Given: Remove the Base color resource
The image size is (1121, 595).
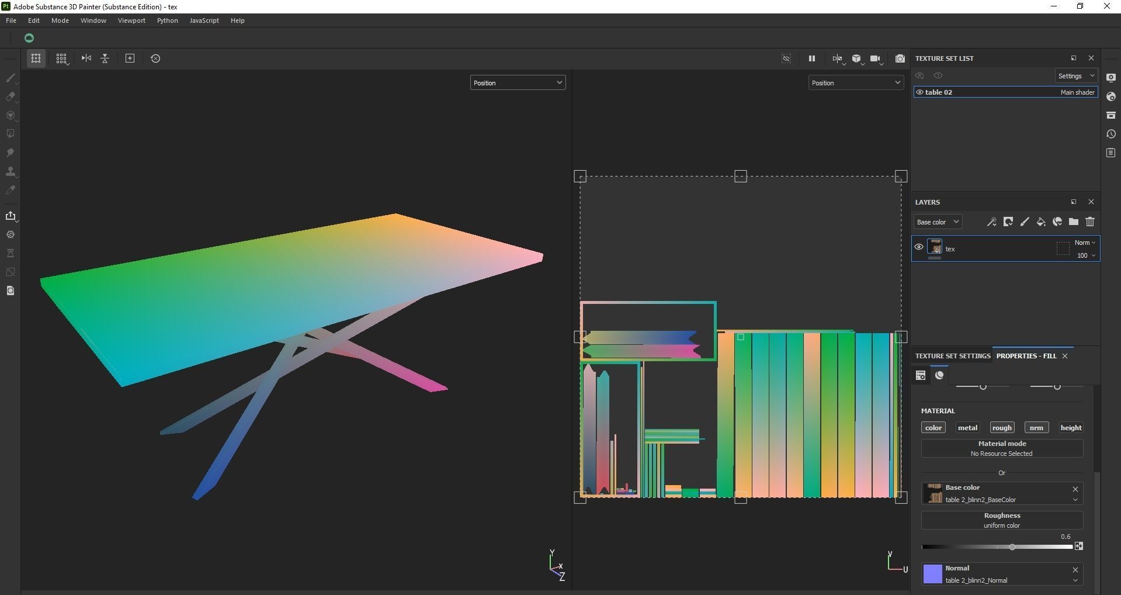Looking at the screenshot, I should pyautogui.click(x=1075, y=489).
